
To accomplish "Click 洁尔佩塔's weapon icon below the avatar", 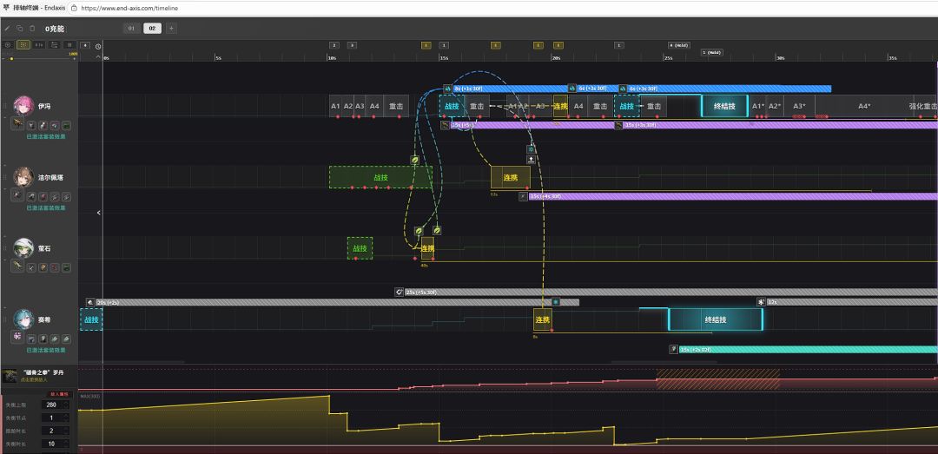I will pyautogui.click(x=17, y=197).
